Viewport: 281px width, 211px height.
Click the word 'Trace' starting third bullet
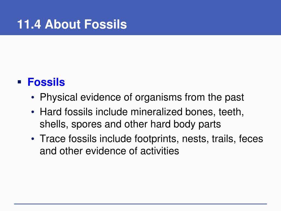[53, 139]
